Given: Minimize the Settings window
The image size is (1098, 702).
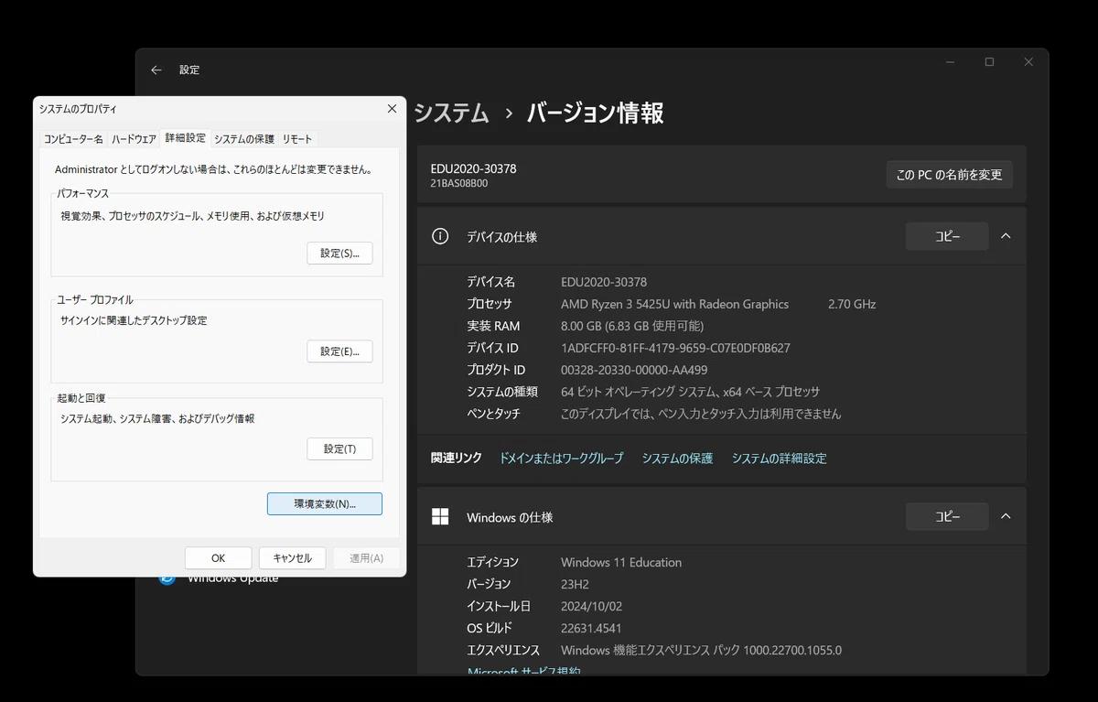Looking at the screenshot, I should coord(951,62).
